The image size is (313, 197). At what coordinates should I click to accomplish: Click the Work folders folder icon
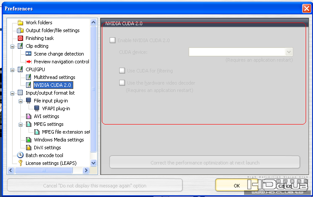(x=20, y=23)
